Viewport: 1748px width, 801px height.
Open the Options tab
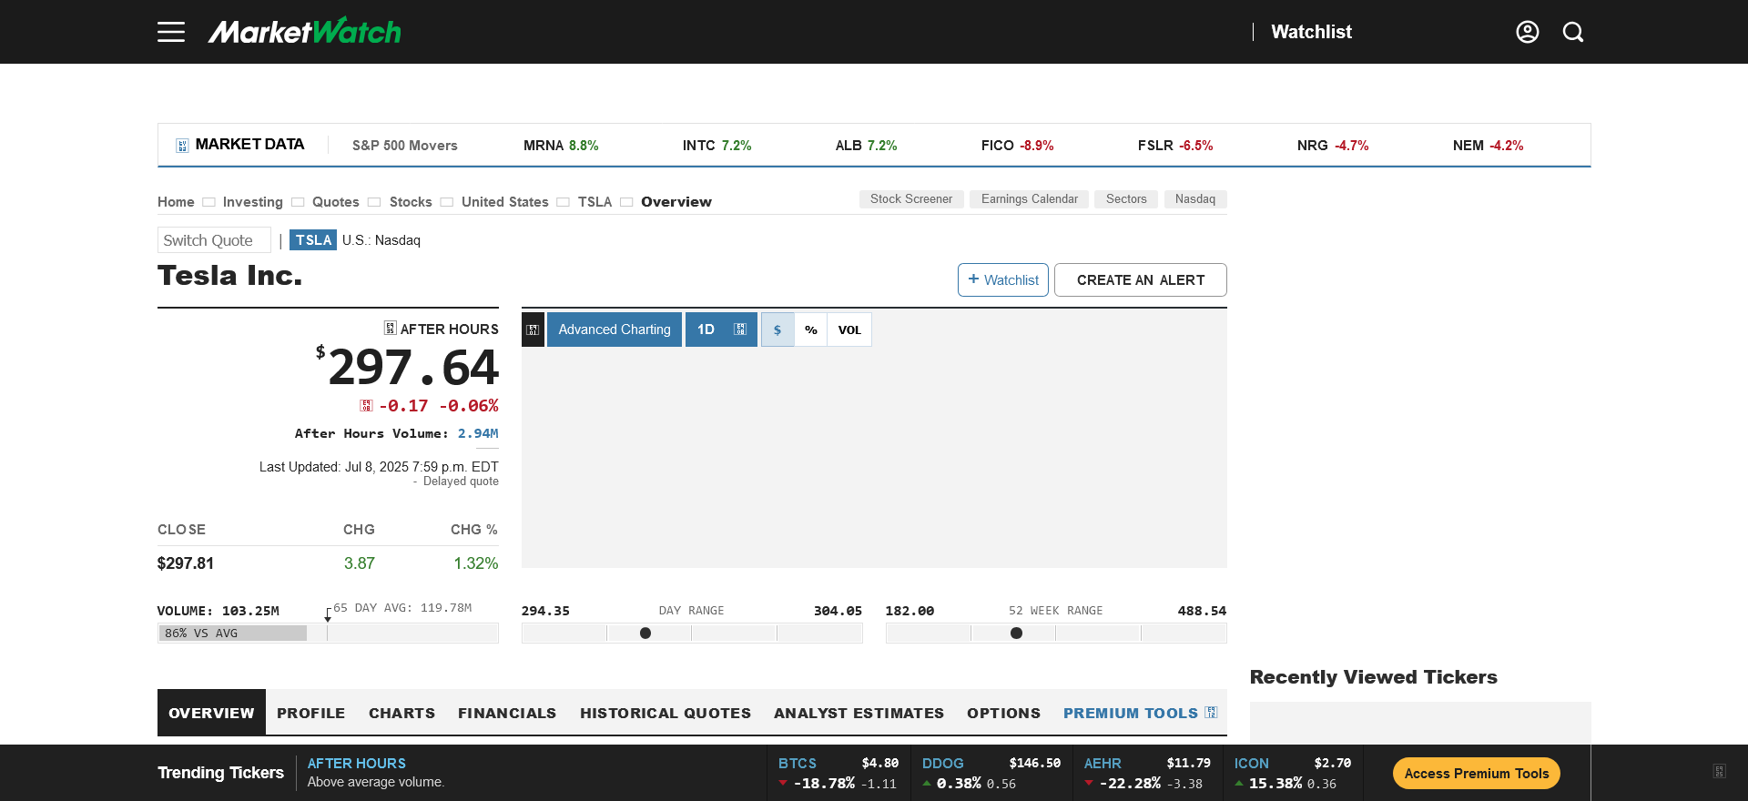[1003, 713]
